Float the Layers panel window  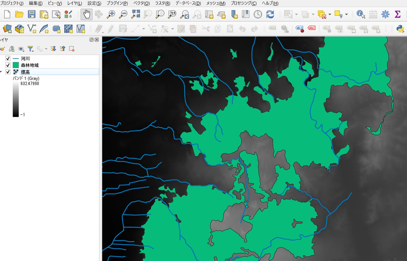[92, 40]
